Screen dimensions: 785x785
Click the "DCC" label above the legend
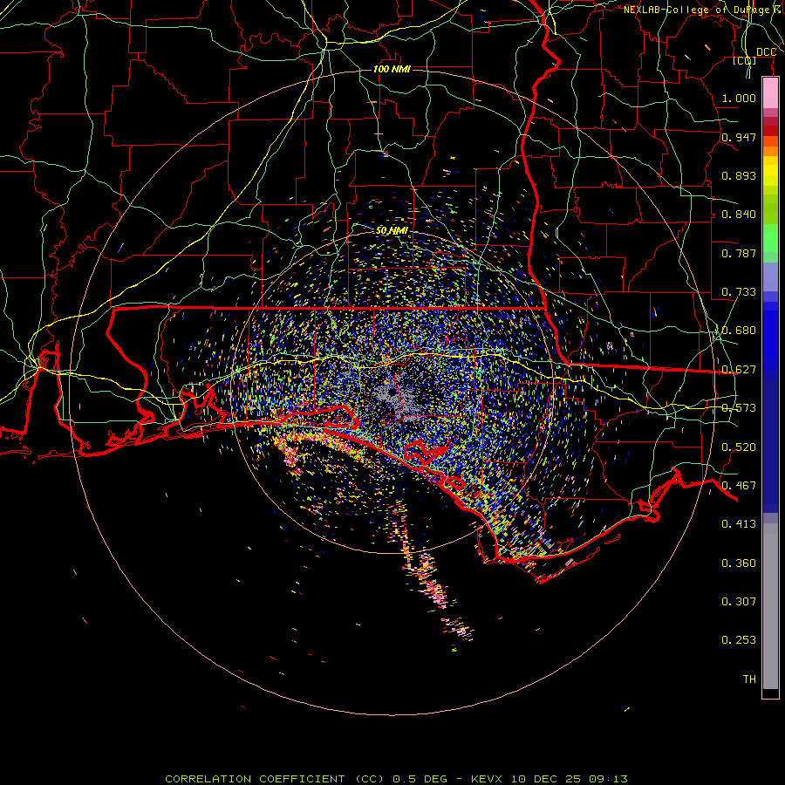766,52
